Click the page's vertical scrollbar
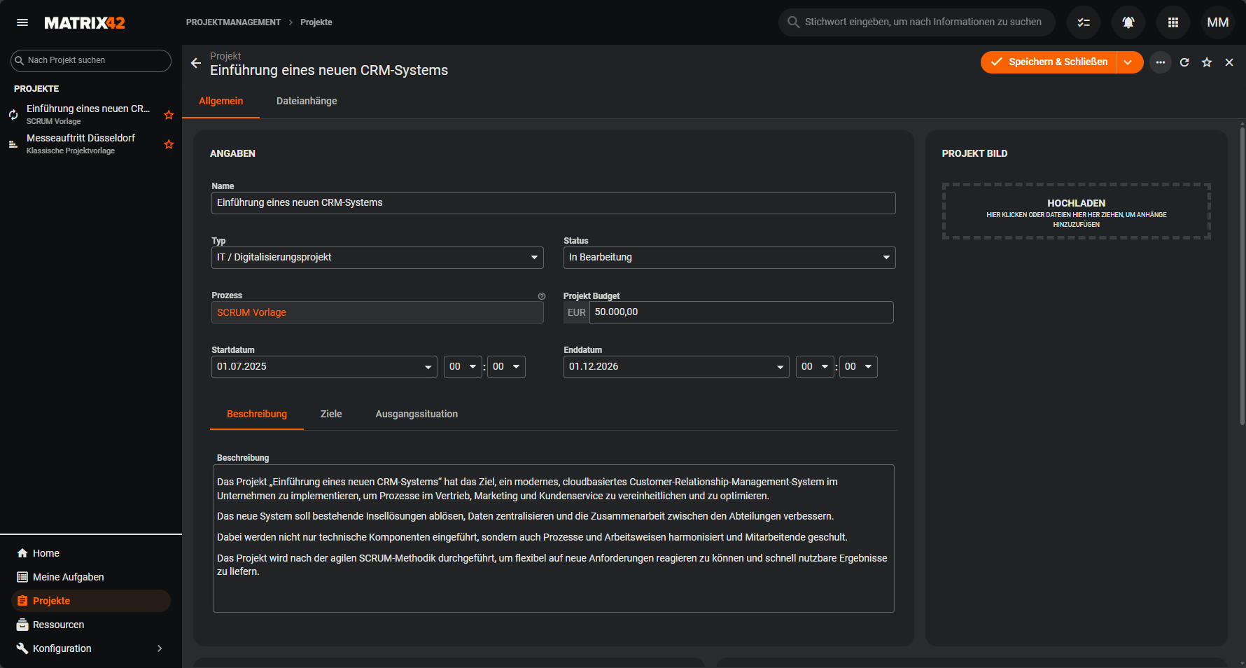The image size is (1246, 668). point(1242,280)
